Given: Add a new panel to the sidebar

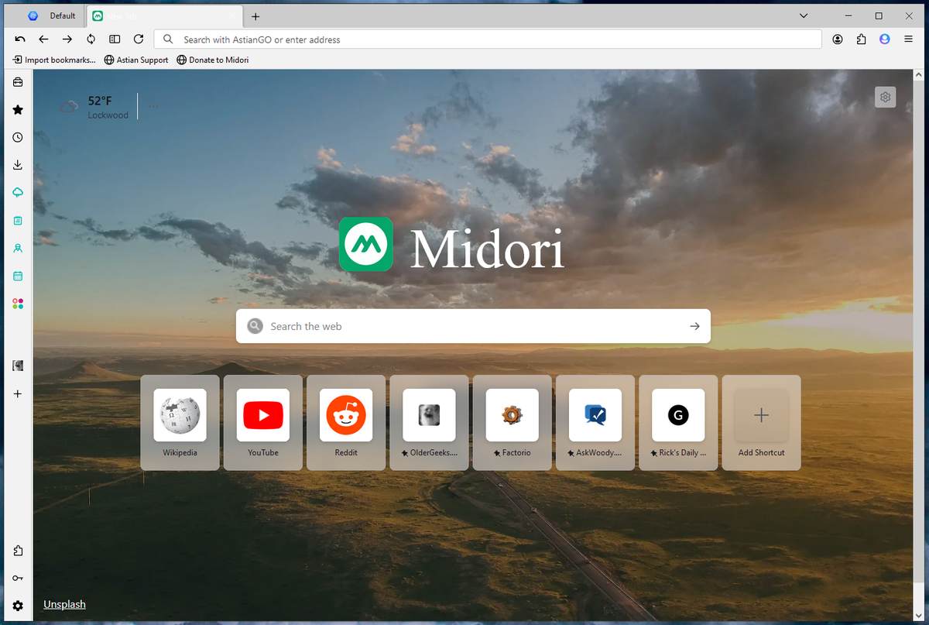Looking at the screenshot, I should coord(18,393).
